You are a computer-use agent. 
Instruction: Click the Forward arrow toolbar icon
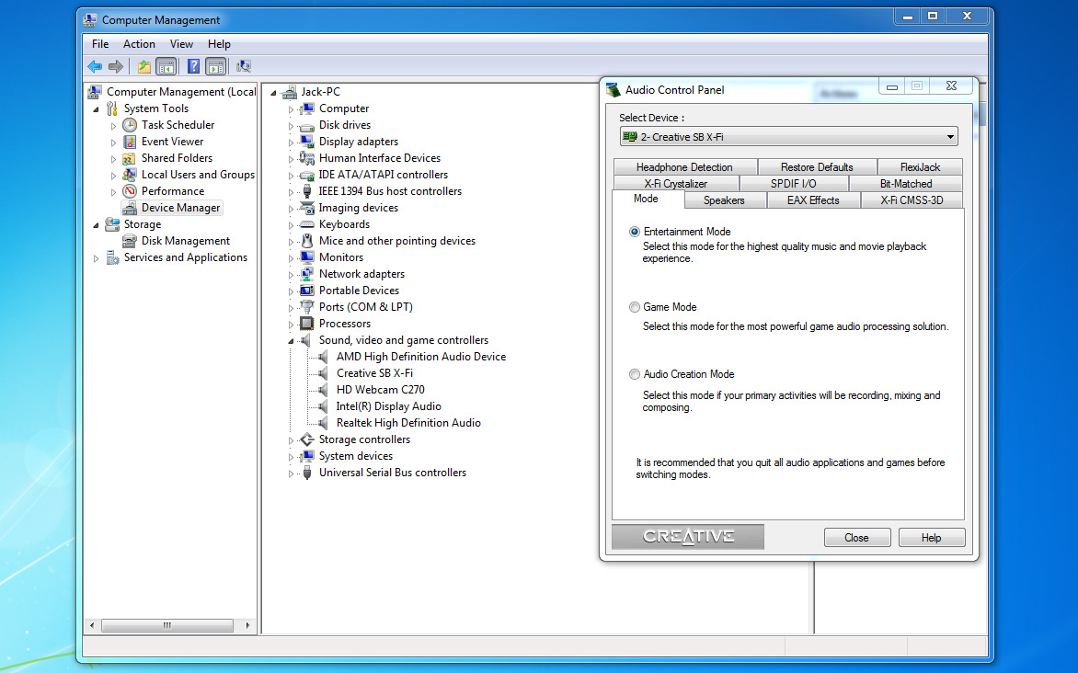(116, 67)
